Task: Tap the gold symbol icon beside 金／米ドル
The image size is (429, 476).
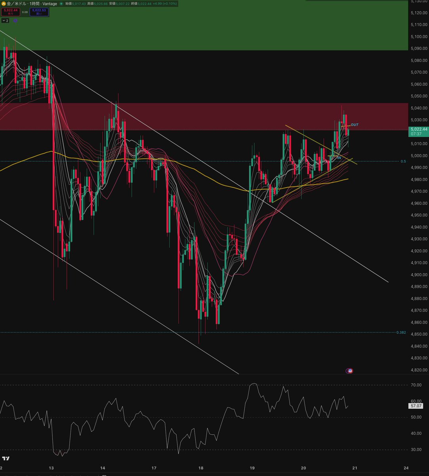Action: (4, 4)
